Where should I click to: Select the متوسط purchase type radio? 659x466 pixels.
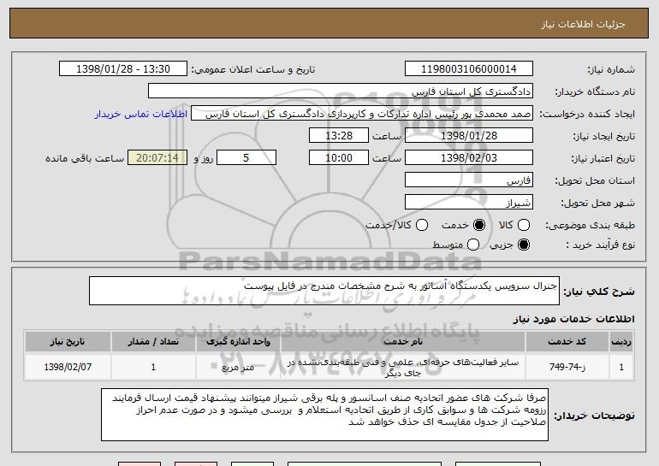tap(472, 245)
